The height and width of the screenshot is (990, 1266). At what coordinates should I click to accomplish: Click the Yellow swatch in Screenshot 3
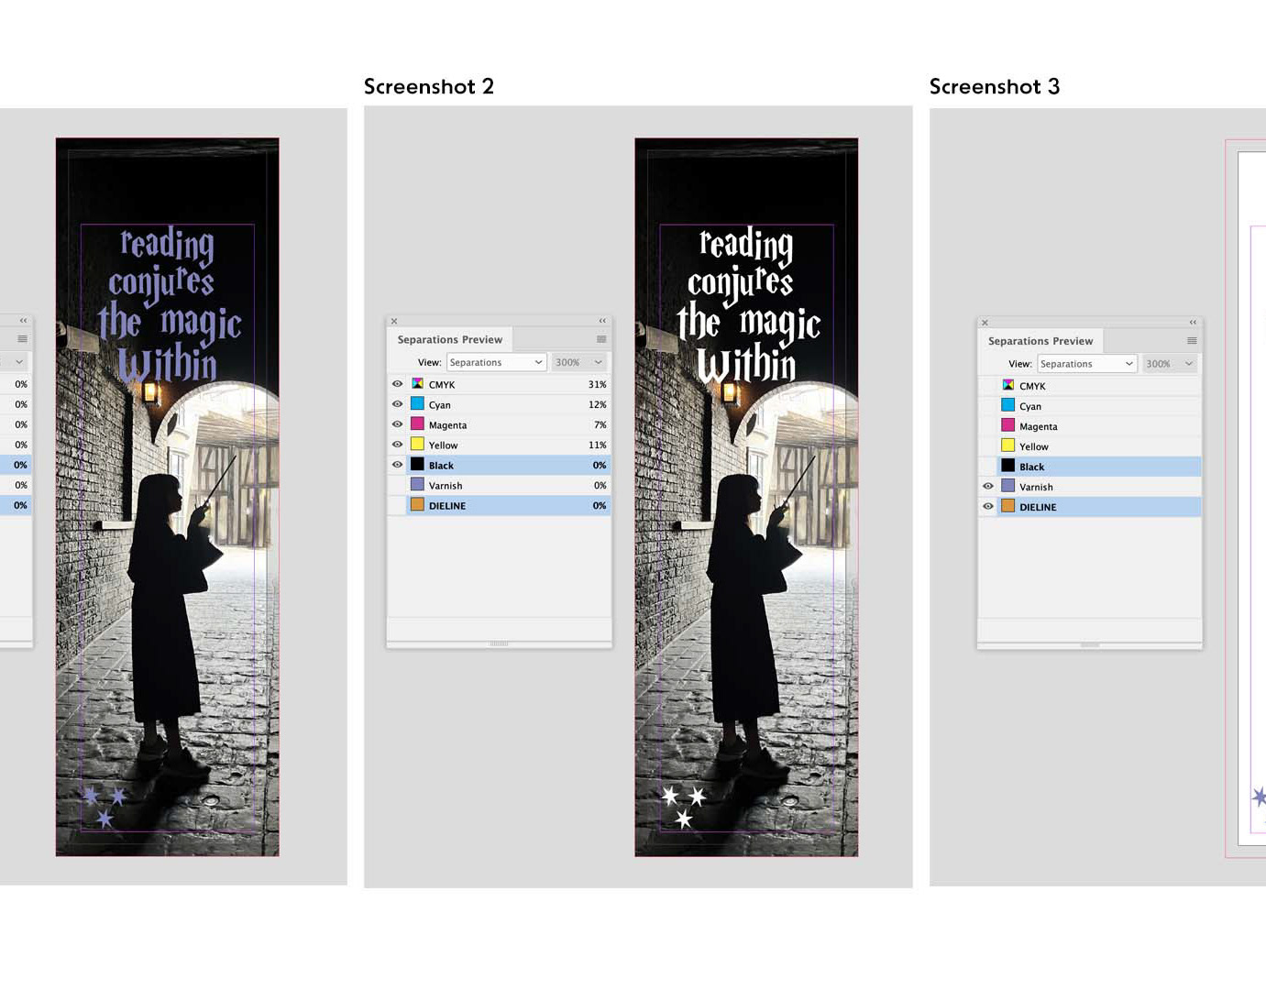[1007, 446]
